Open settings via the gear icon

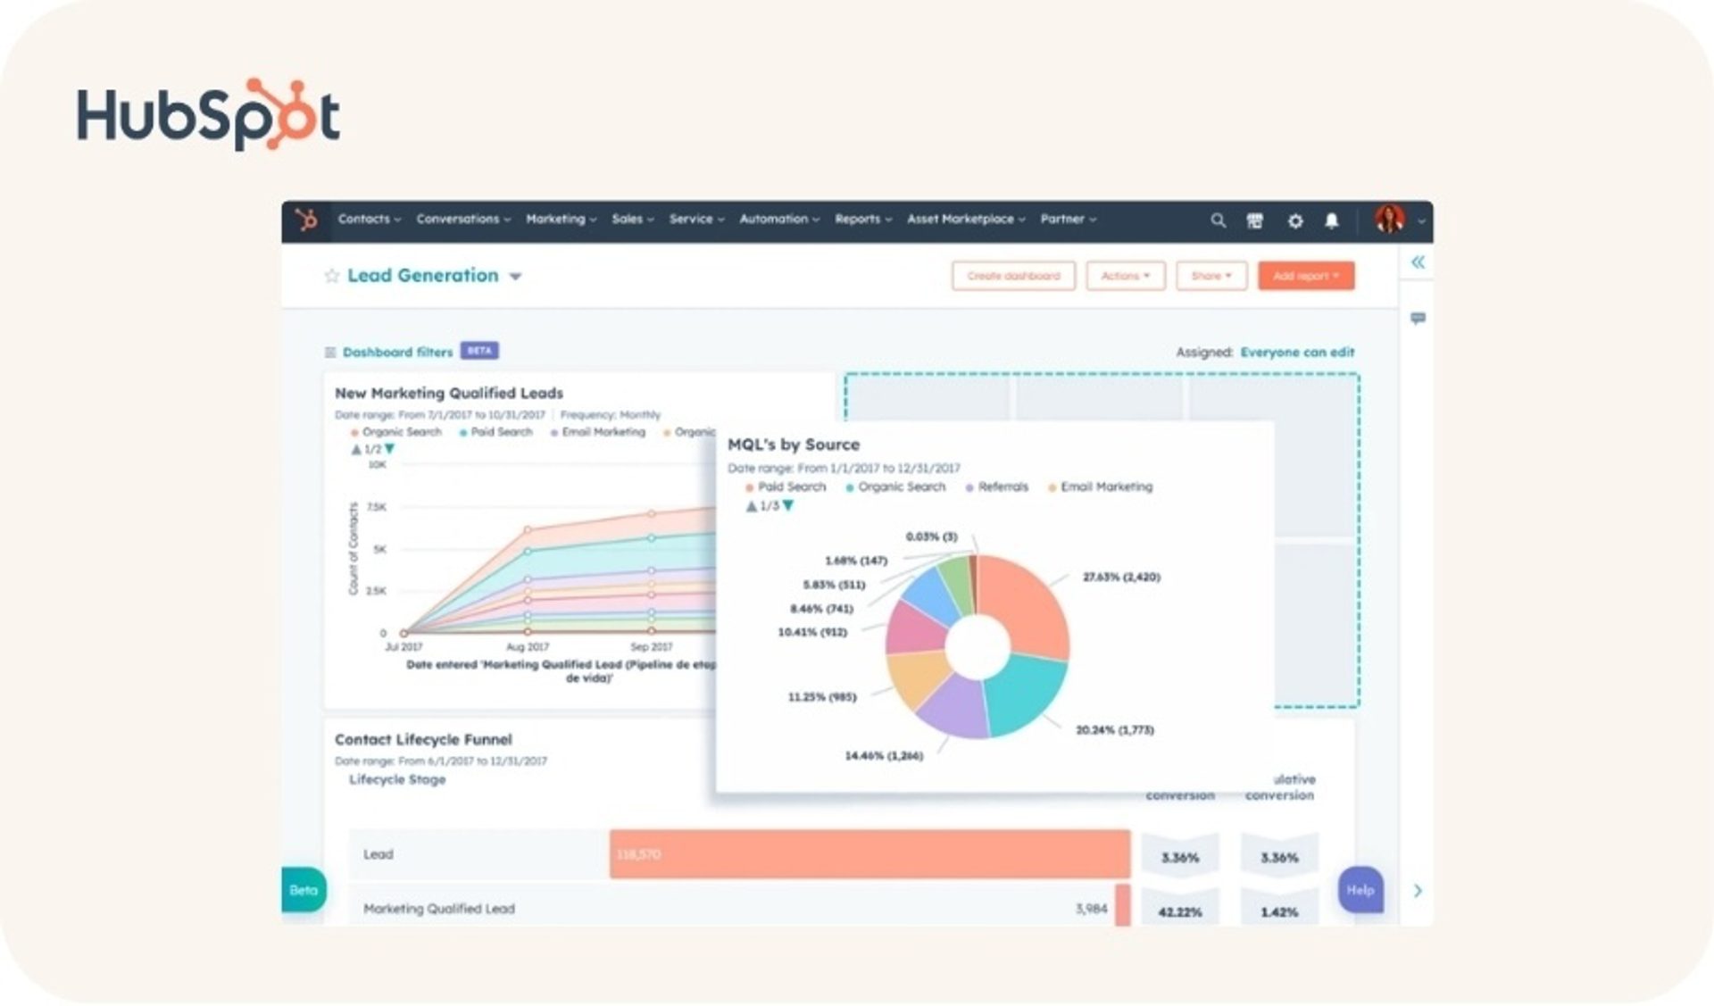point(1294,220)
